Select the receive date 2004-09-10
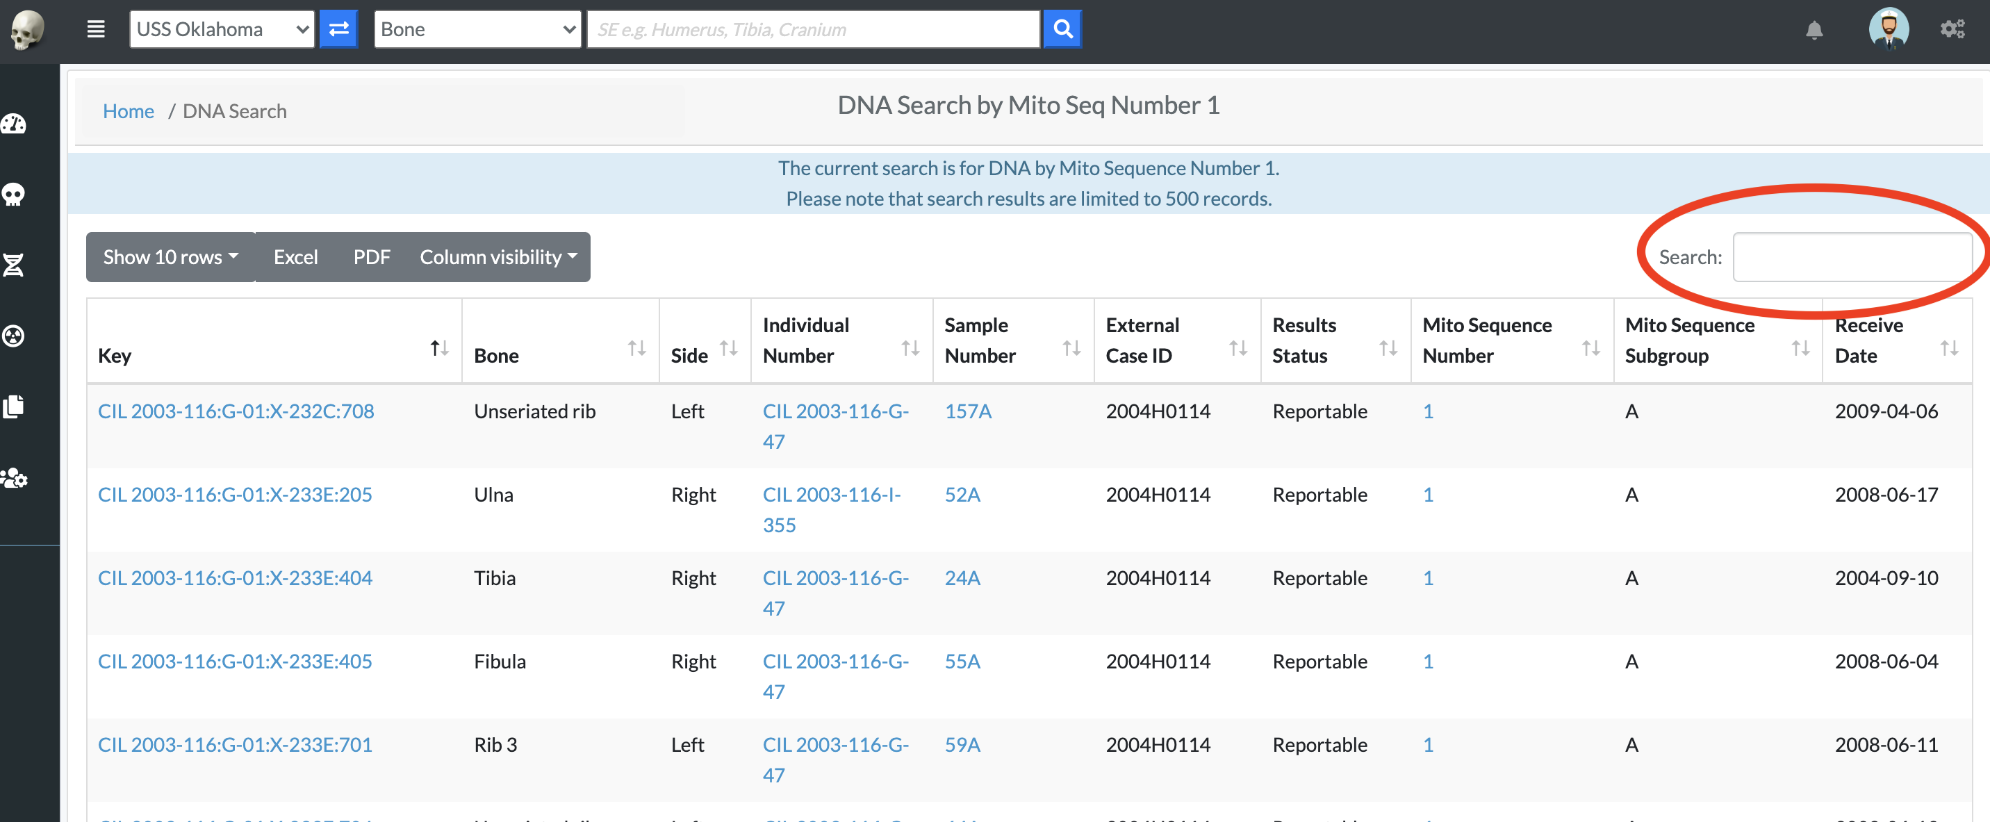The image size is (1990, 822). 1886,578
